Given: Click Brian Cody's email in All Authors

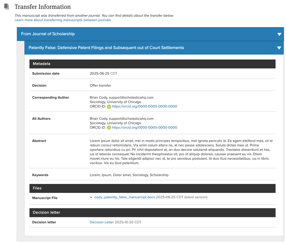Looking at the screenshot, I should [131, 119].
